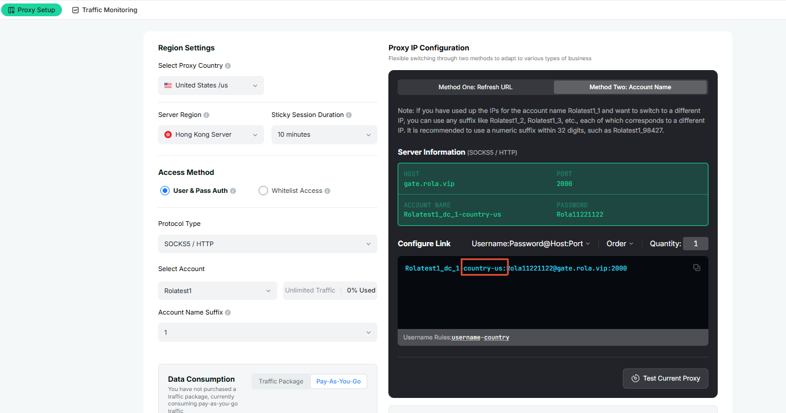The width and height of the screenshot is (786, 413).
Task: Click the Test Current Proxy timer icon
Action: [x=635, y=378]
